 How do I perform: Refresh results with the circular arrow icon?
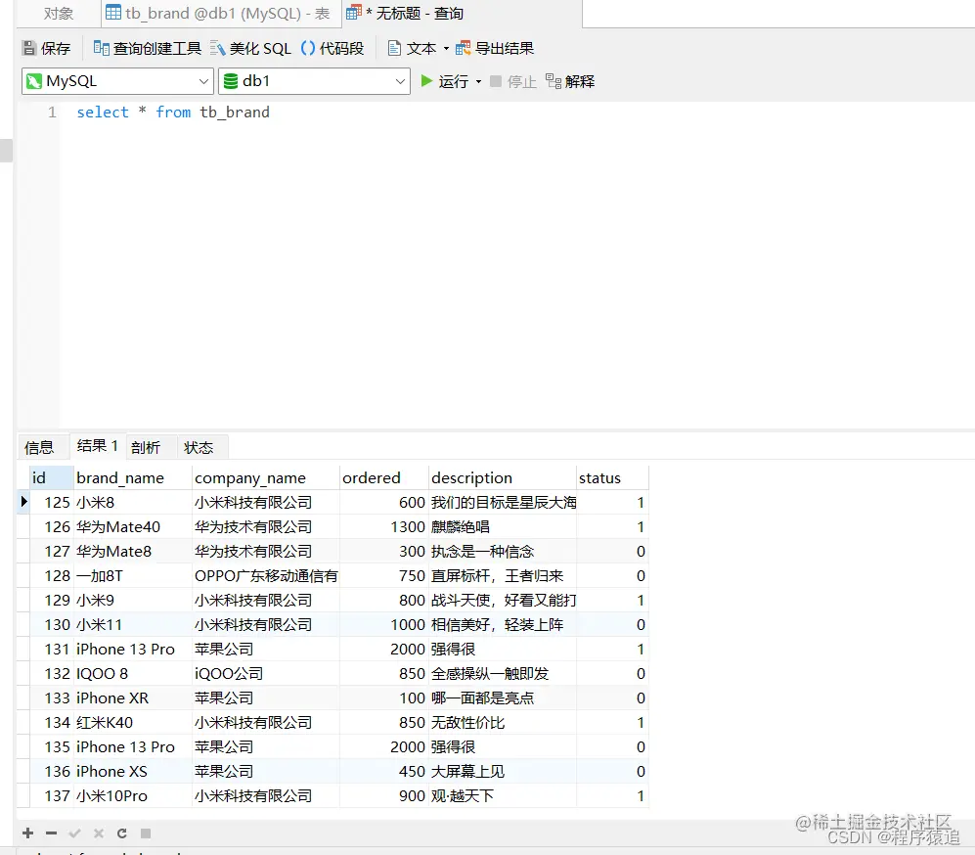tap(122, 832)
